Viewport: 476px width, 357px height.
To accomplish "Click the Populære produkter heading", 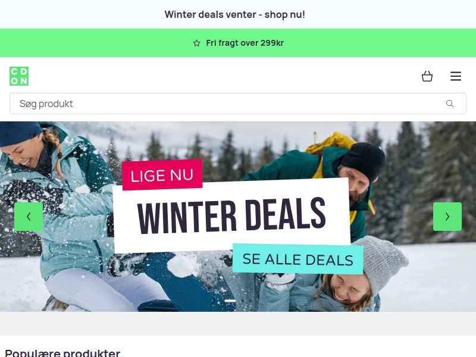I will tap(62, 353).
